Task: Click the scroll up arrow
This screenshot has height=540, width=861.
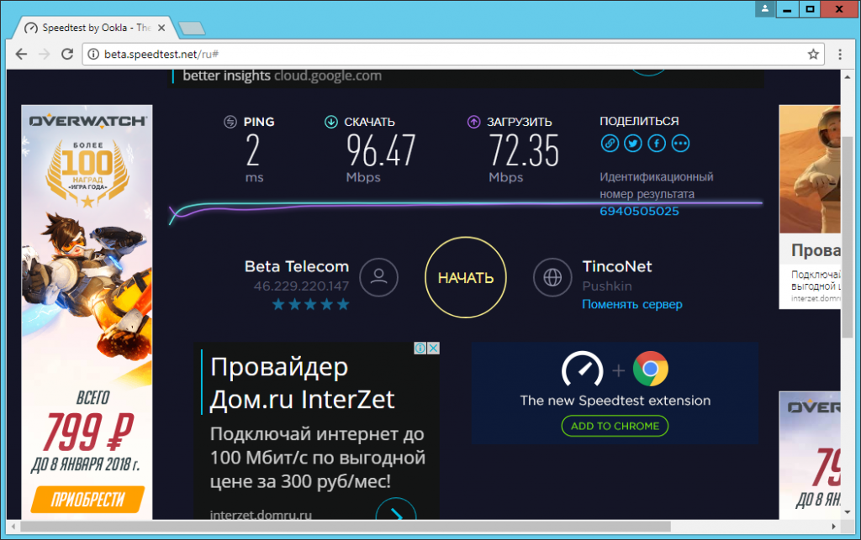Action: click(x=848, y=76)
